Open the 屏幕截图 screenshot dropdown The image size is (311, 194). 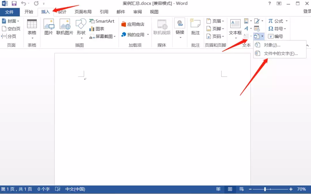coord(103,37)
